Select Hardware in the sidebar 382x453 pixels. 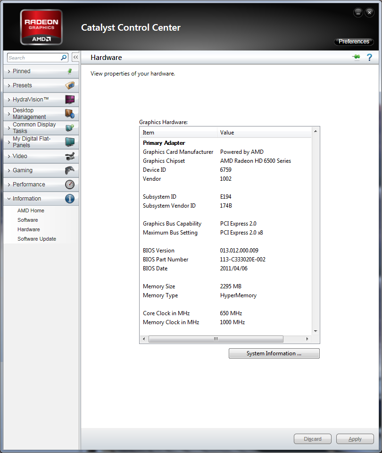29,229
